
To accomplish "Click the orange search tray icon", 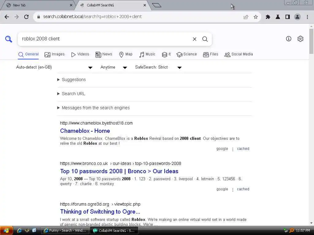I will (x=292, y=231).
